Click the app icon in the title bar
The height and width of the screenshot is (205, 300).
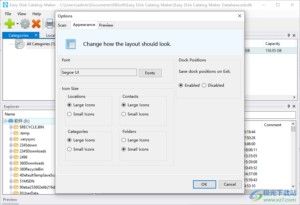point(5,5)
